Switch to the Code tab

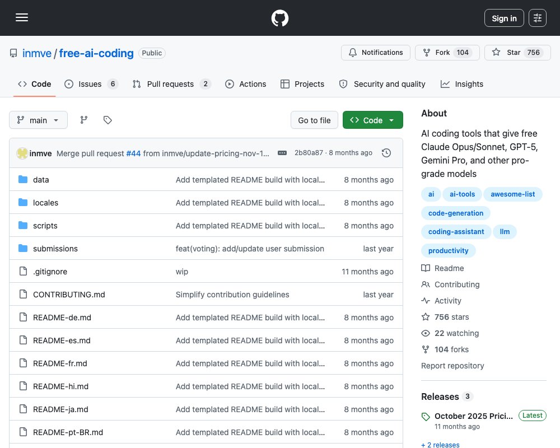click(x=35, y=84)
